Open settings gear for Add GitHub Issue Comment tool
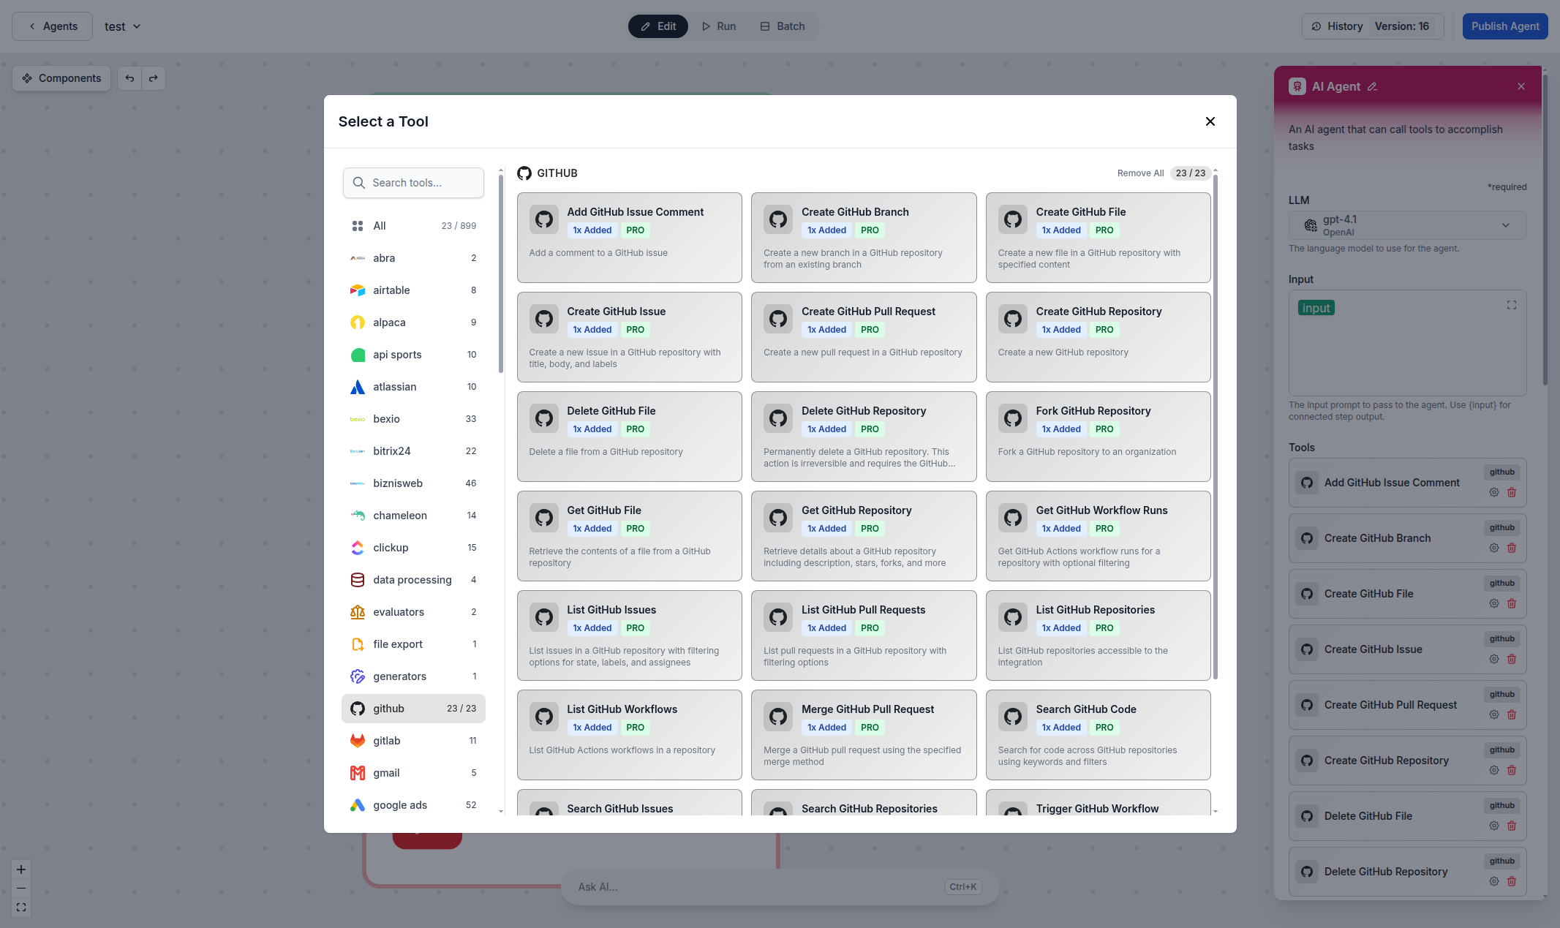 click(x=1493, y=492)
